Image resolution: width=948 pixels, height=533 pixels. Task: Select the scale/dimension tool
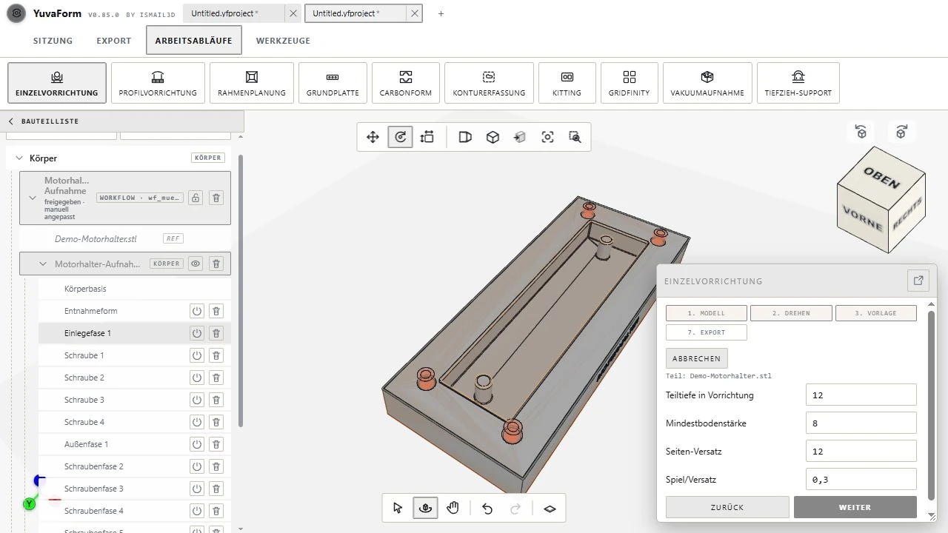tap(427, 137)
